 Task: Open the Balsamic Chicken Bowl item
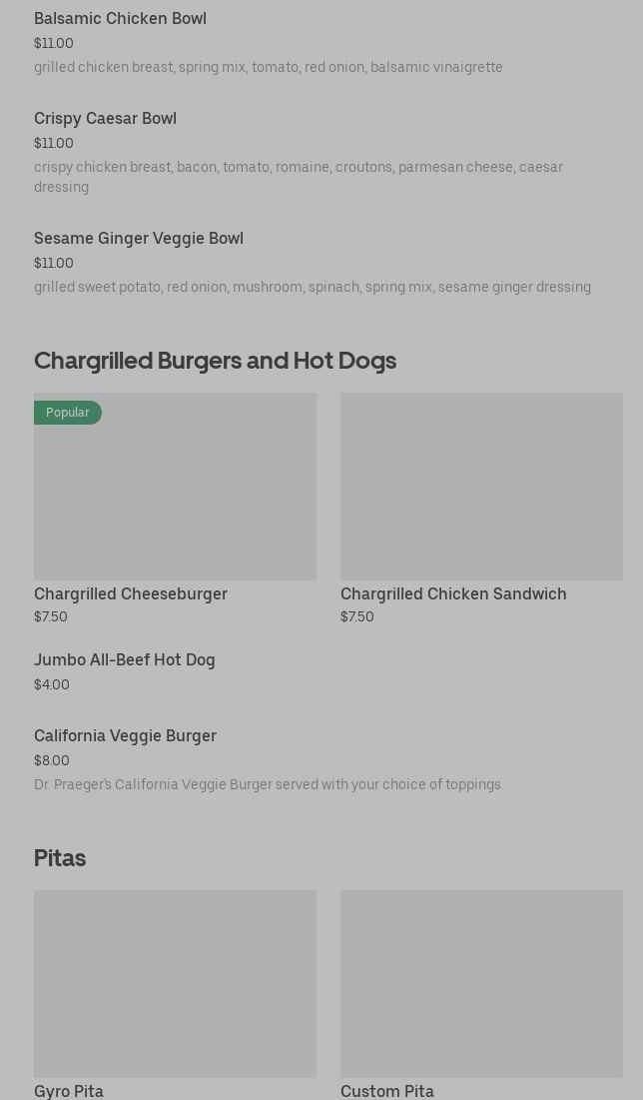(x=120, y=19)
